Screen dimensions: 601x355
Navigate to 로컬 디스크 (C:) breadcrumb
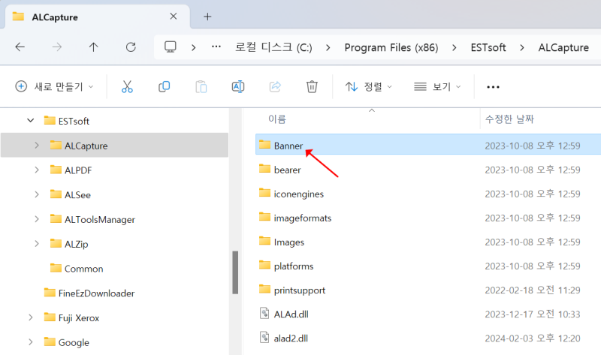click(x=273, y=47)
